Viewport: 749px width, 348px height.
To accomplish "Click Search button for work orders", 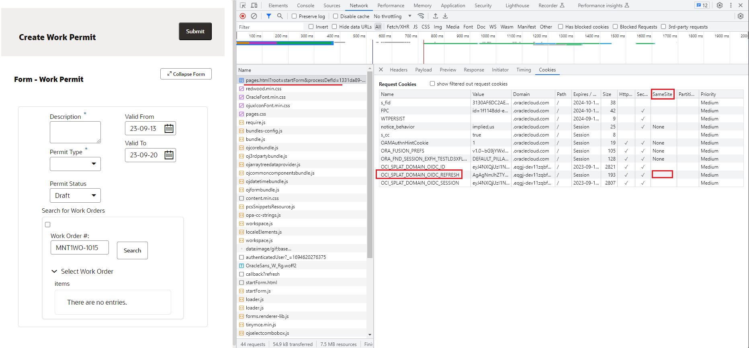I will (132, 250).
